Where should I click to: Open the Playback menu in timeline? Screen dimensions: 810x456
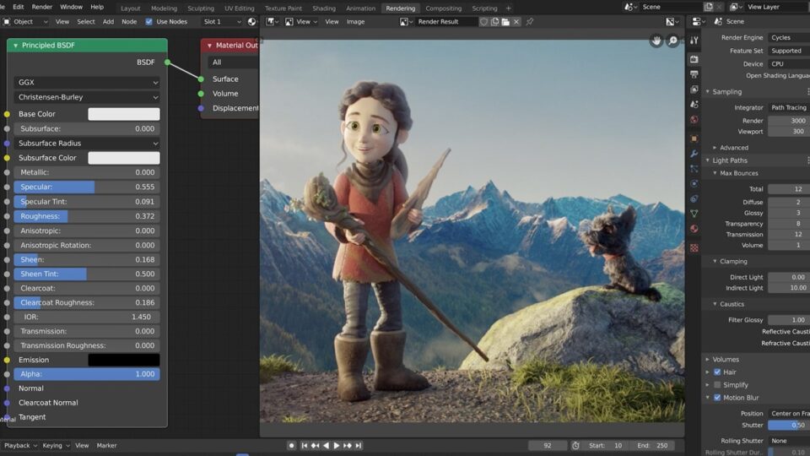20,445
